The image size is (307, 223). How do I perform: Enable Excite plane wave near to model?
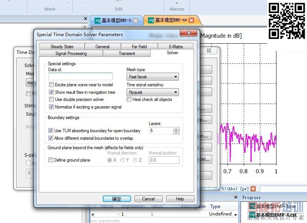tap(51, 85)
